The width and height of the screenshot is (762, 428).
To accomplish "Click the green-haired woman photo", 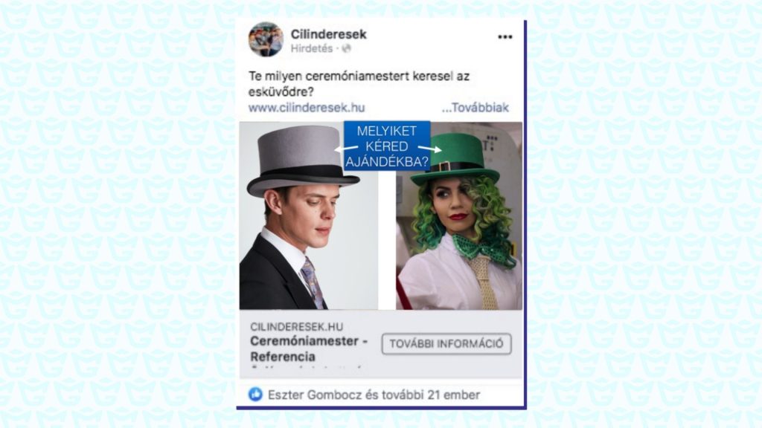I will click(459, 215).
